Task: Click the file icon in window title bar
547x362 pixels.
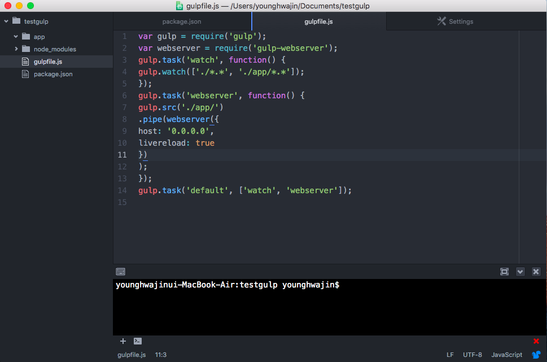Action: click(x=180, y=6)
